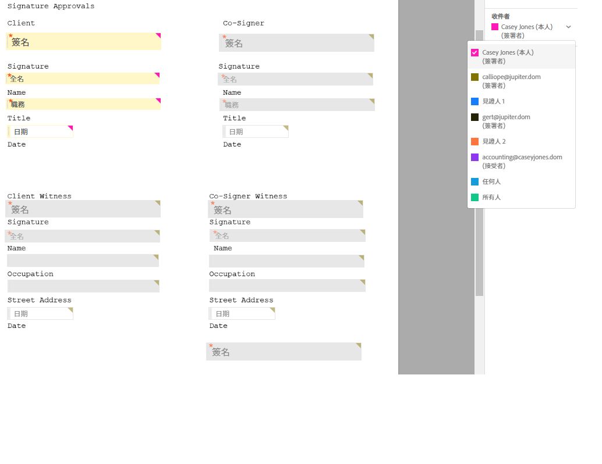Click the Co-Signer 職務 title field
This screenshot has width=602, height=464.
coord(297,105)
